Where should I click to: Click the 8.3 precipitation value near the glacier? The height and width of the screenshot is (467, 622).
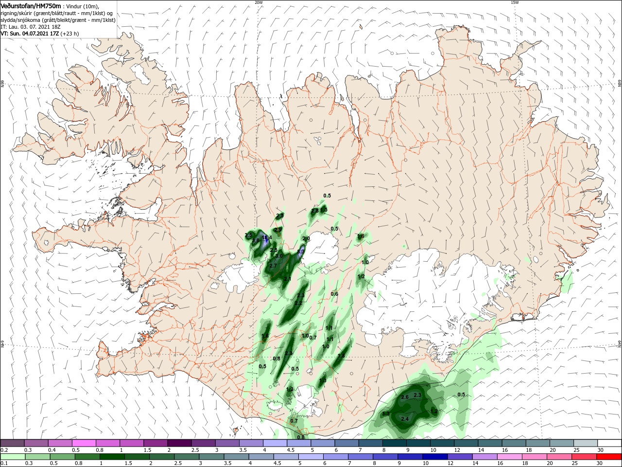301,251
